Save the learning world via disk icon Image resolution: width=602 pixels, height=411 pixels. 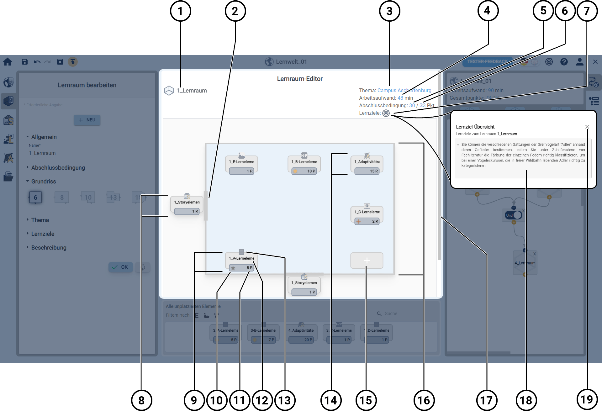25,62
